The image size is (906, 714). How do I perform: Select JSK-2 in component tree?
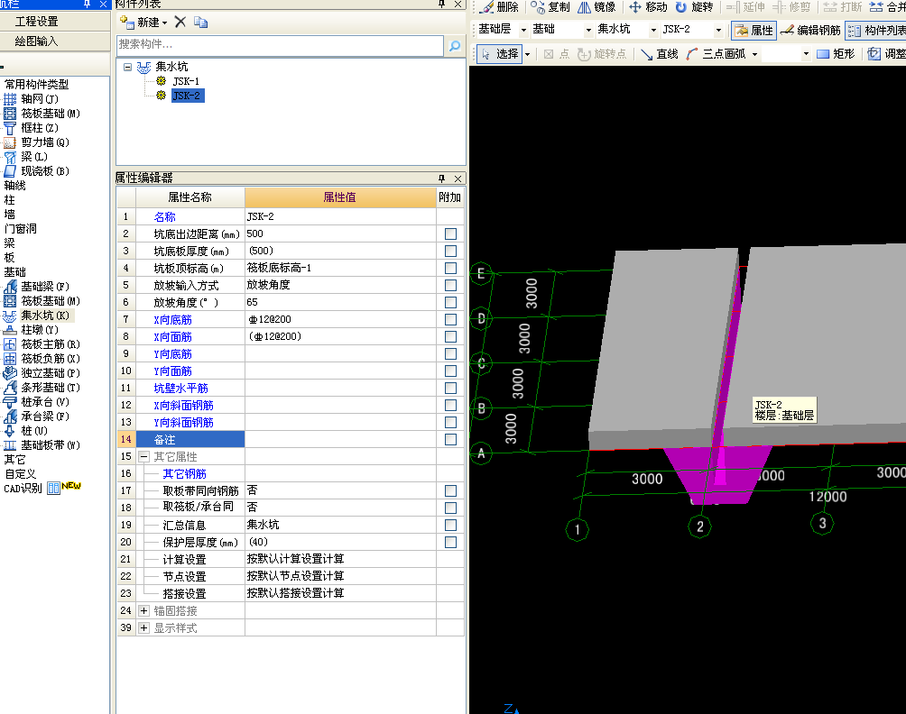tap(187, 96)
